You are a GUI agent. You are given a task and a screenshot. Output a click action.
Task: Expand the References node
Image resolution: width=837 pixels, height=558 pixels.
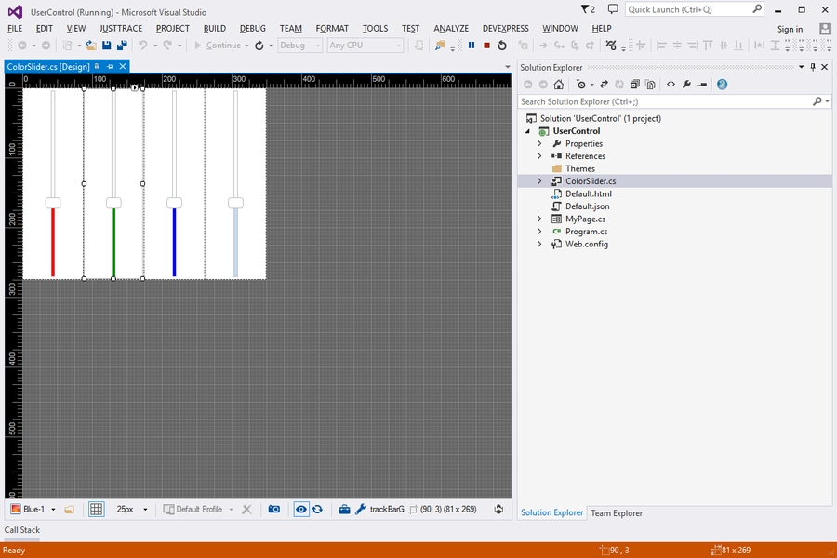point(539,156)
